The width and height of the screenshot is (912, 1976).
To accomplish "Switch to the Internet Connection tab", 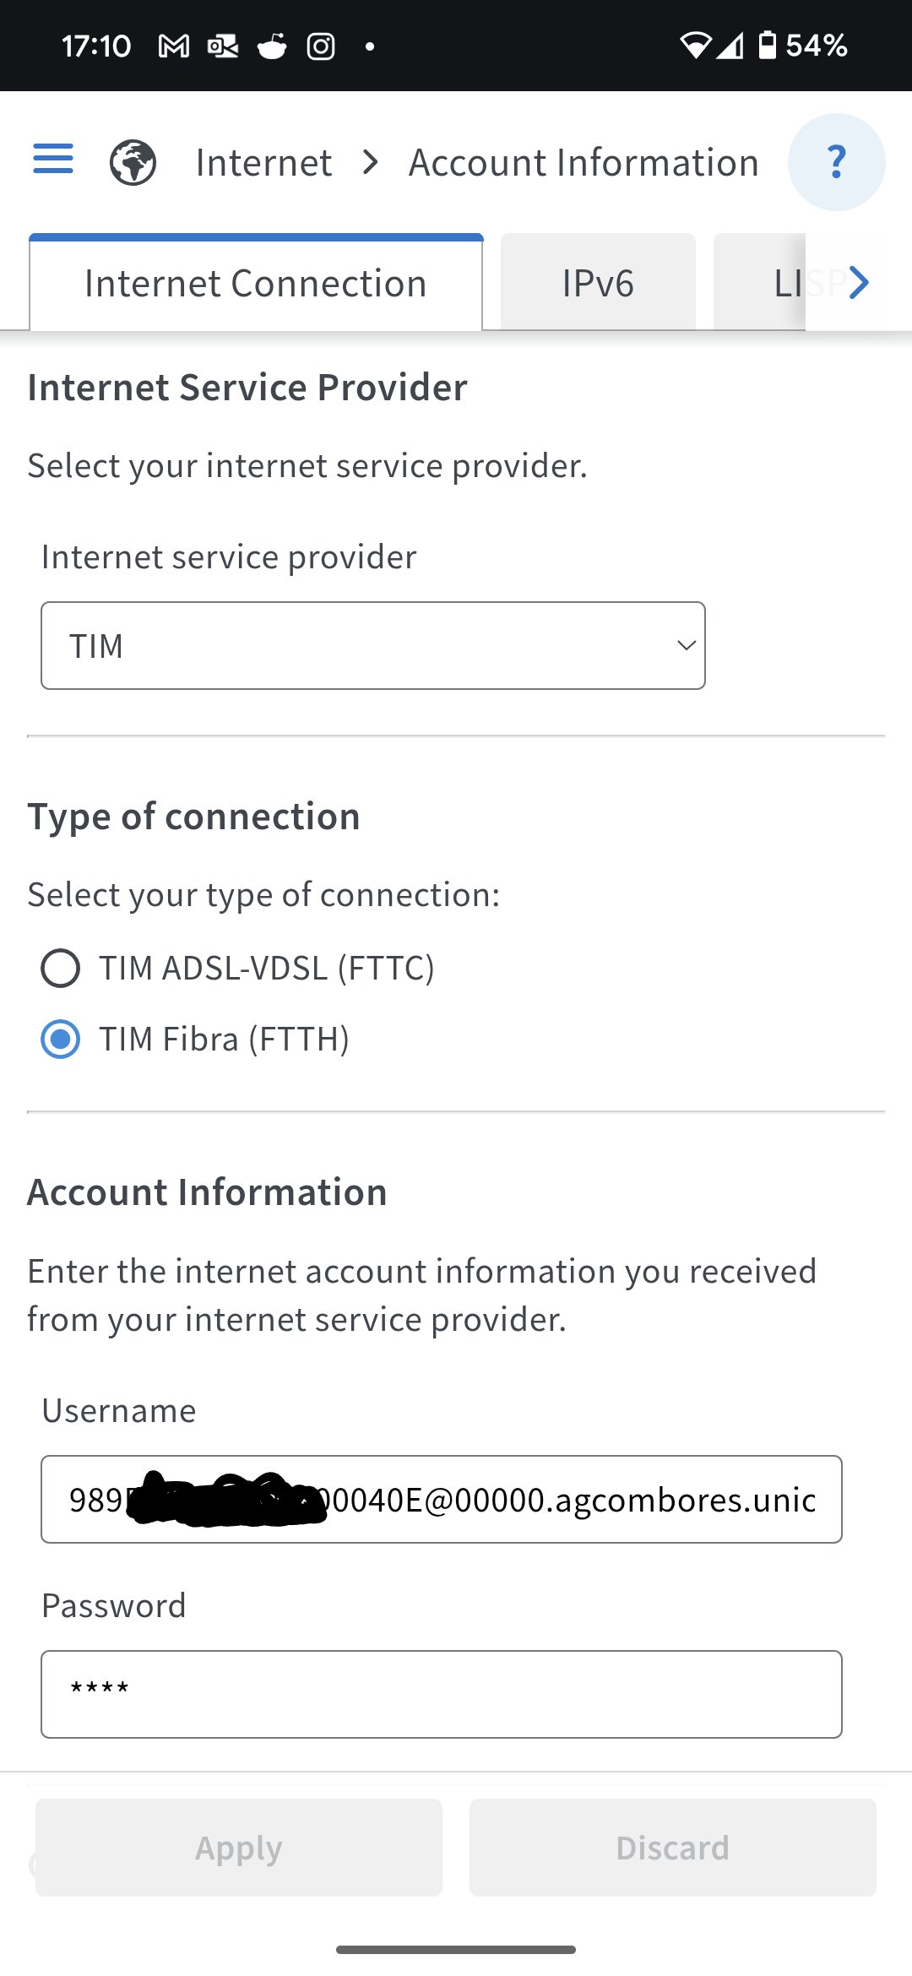I will (256, 283).
